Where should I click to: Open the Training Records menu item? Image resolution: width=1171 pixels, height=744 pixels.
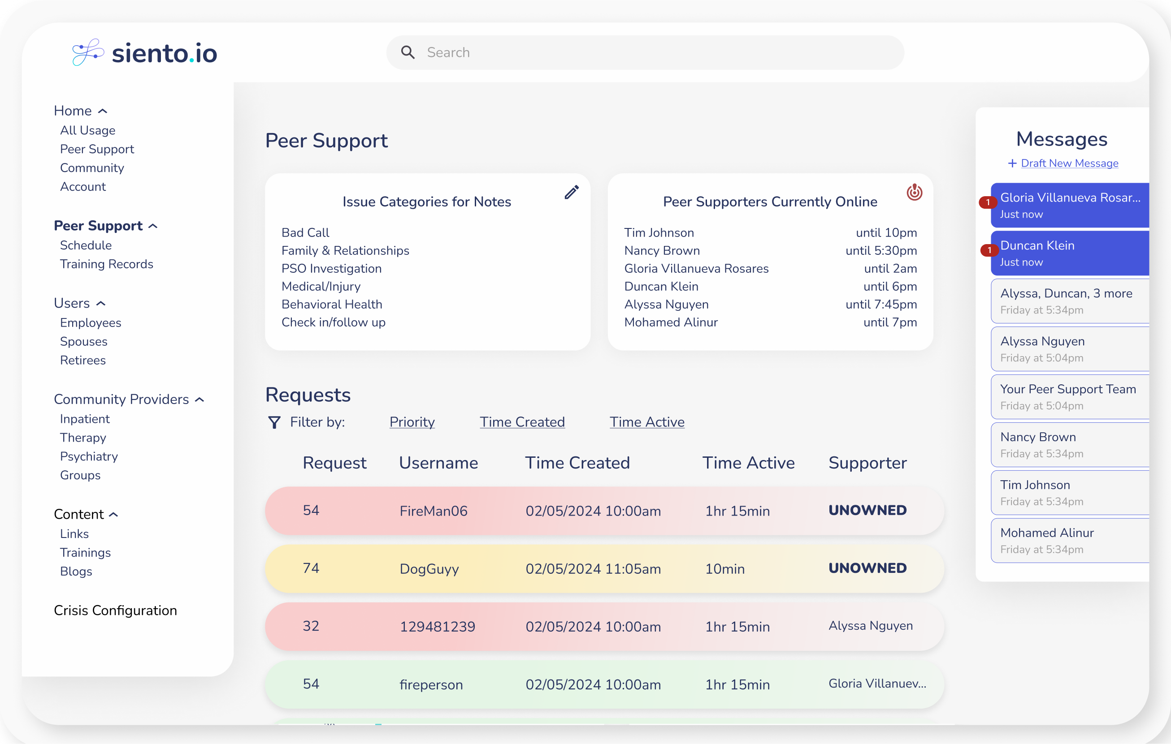[106, 264]
